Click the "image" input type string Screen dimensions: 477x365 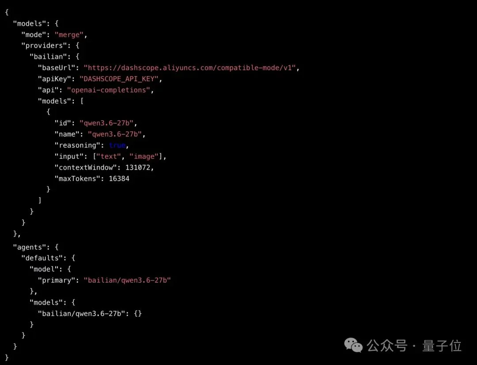tap(144, 156)
